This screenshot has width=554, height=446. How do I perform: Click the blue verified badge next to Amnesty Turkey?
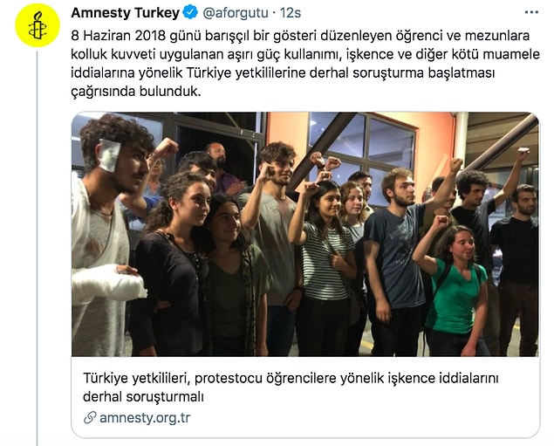tap(191, 13)
